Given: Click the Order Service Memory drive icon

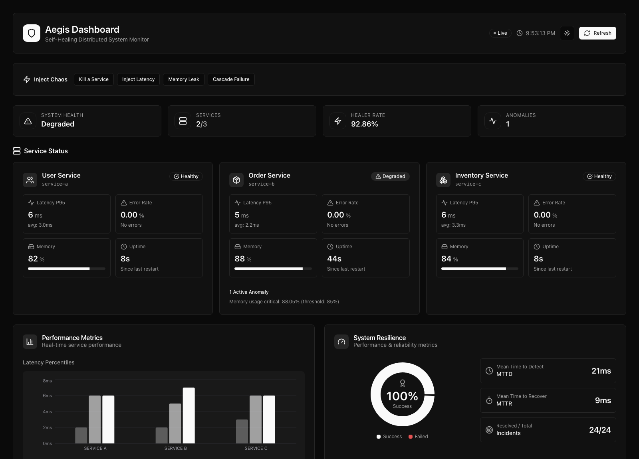Looking at the screenshot, I should pyautogui.click(x=238, y=247).
